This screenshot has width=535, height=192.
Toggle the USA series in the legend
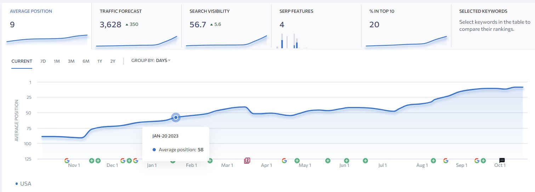(x=25, y=184)
